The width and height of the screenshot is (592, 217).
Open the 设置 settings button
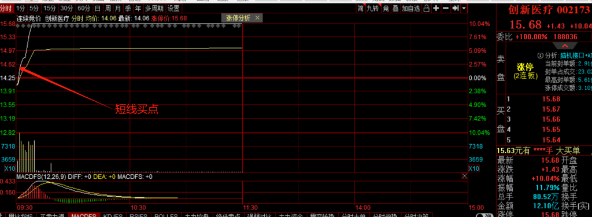(173, 8)
